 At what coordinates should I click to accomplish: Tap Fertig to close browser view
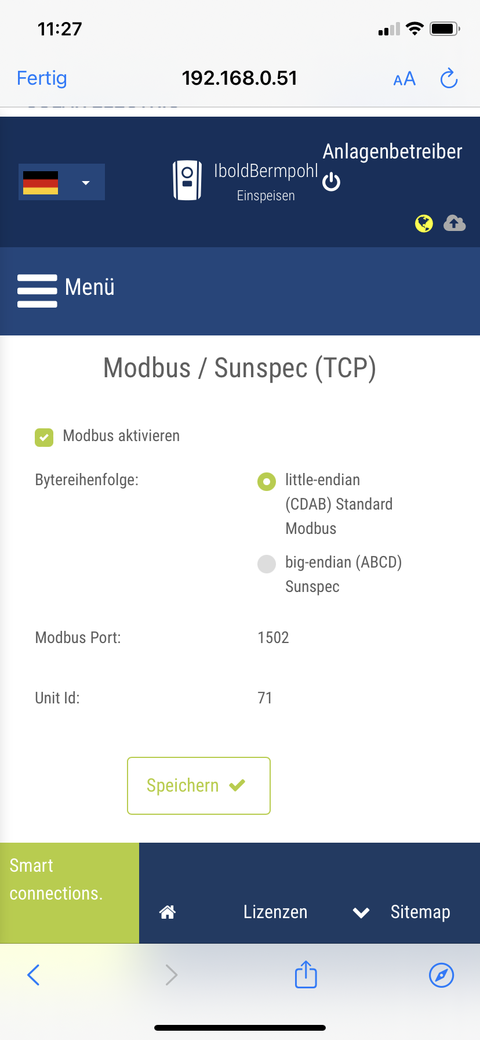point(42,78)
